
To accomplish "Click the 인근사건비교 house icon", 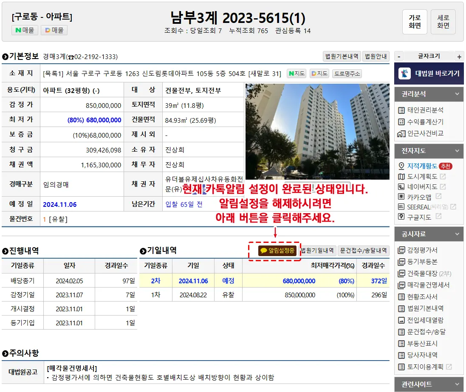I will tap(401, 133).
